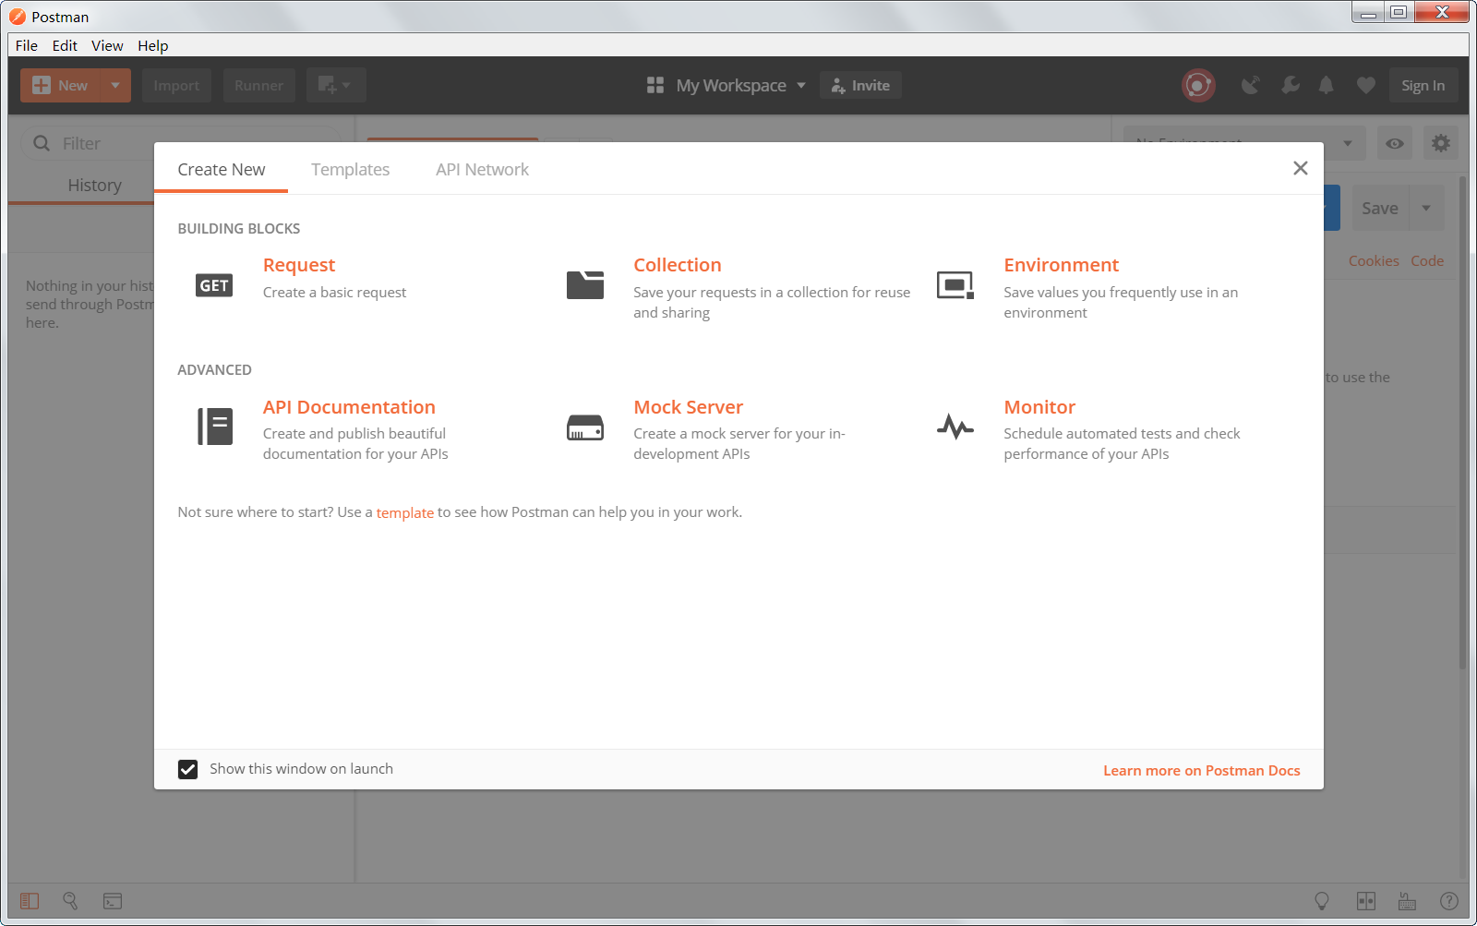Open the Help menu
The height and width of the screenshot is (926, 1477).
[153, 46]
